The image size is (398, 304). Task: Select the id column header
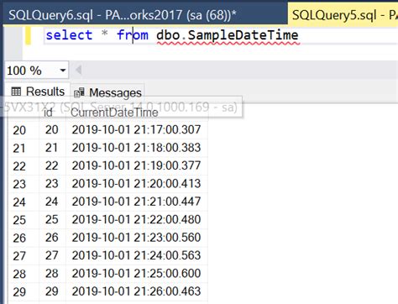[x=52, y=113]
